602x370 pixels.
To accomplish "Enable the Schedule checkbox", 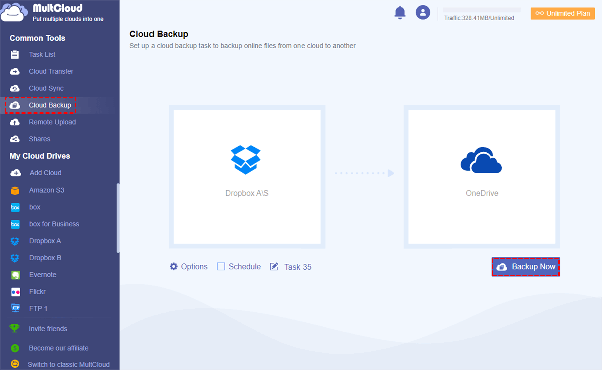I will pos(221,267).
